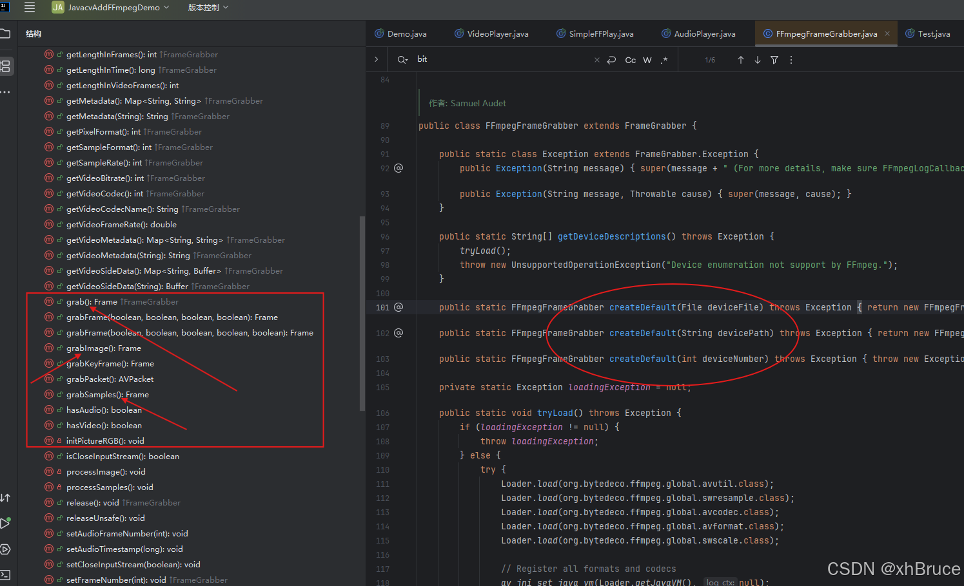
Task: Open the Project folder tool window
Action: tap(5, 33)
